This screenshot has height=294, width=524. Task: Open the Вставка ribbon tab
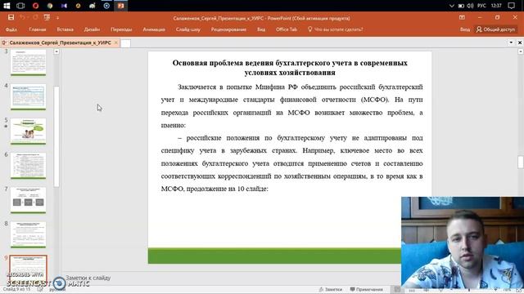(x=65, y=29)
